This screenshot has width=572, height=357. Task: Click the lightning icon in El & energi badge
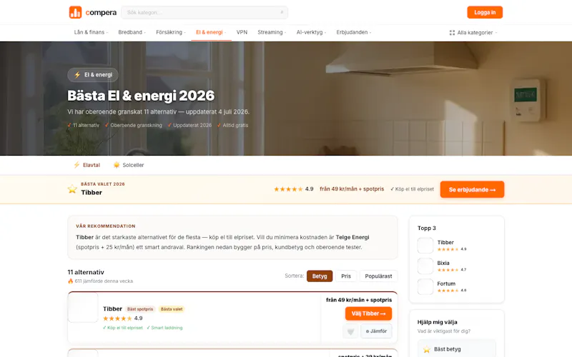pos(77,75)
